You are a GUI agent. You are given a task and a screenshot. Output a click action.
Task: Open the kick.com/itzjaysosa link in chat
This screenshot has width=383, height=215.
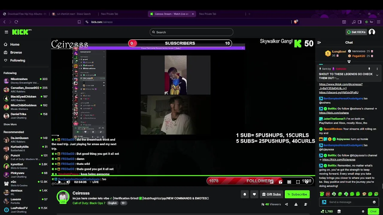pos(339,159)
